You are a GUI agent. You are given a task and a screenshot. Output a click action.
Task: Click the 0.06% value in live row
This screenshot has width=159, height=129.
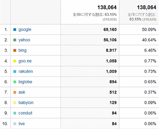click(150, 124)
